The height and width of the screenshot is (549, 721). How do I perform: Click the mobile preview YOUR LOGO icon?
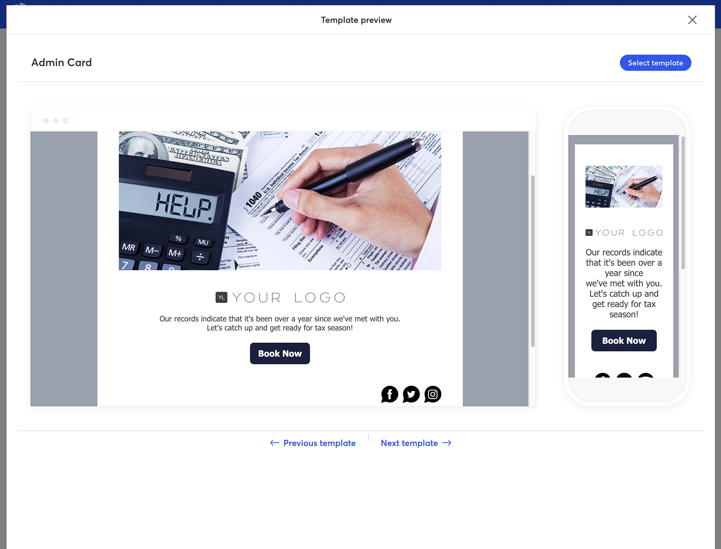(588, 232)
